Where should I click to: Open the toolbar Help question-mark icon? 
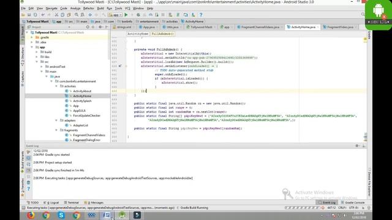coord(201,15)
